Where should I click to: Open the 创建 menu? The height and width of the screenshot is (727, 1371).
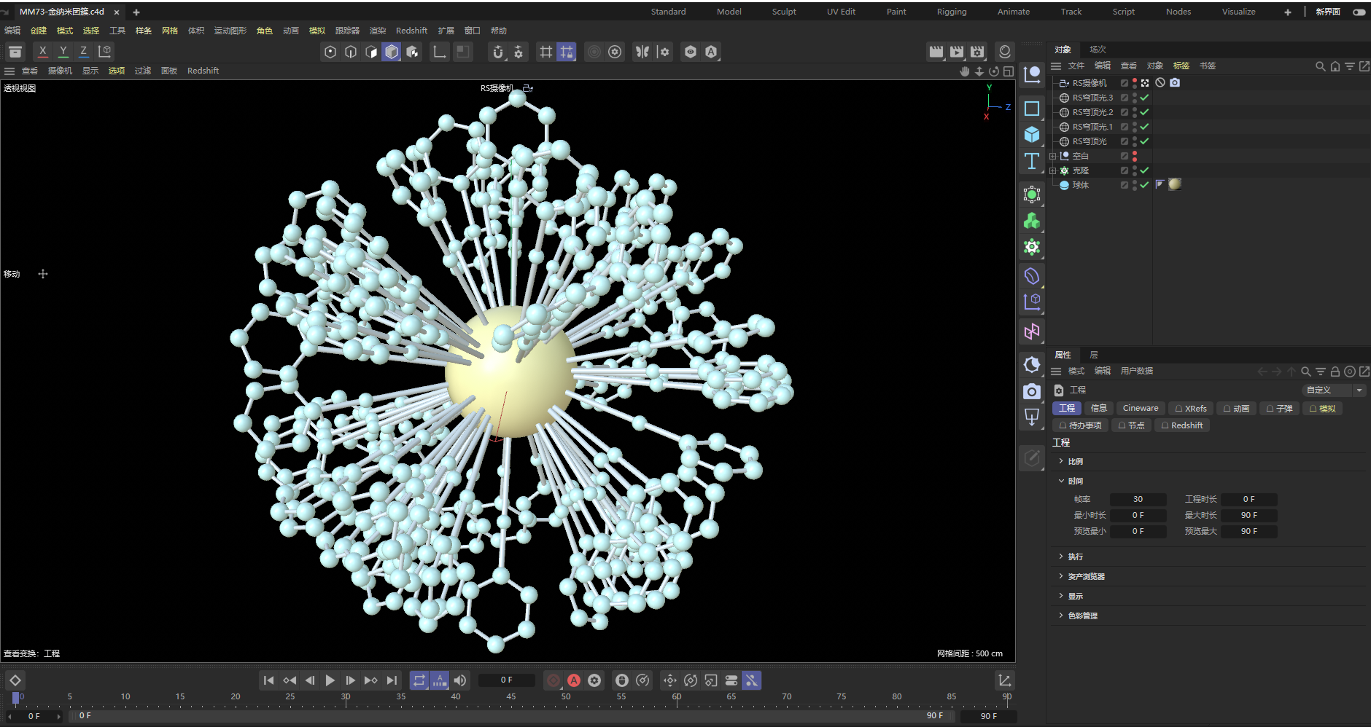point(39,31)
